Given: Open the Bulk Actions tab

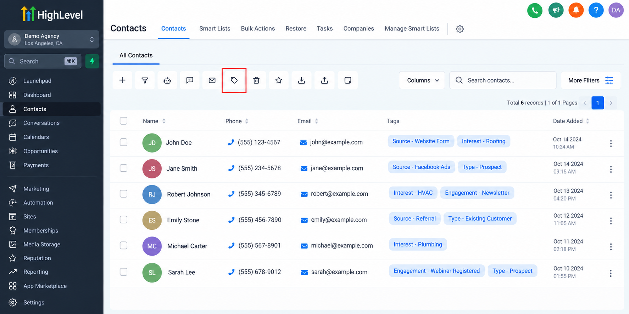Looking at the screenshot, I should click(x=258, y=29).
